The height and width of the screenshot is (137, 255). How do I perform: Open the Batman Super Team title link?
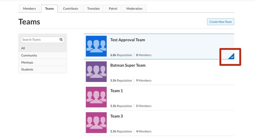pyautogui.click(x=128, y=65)
